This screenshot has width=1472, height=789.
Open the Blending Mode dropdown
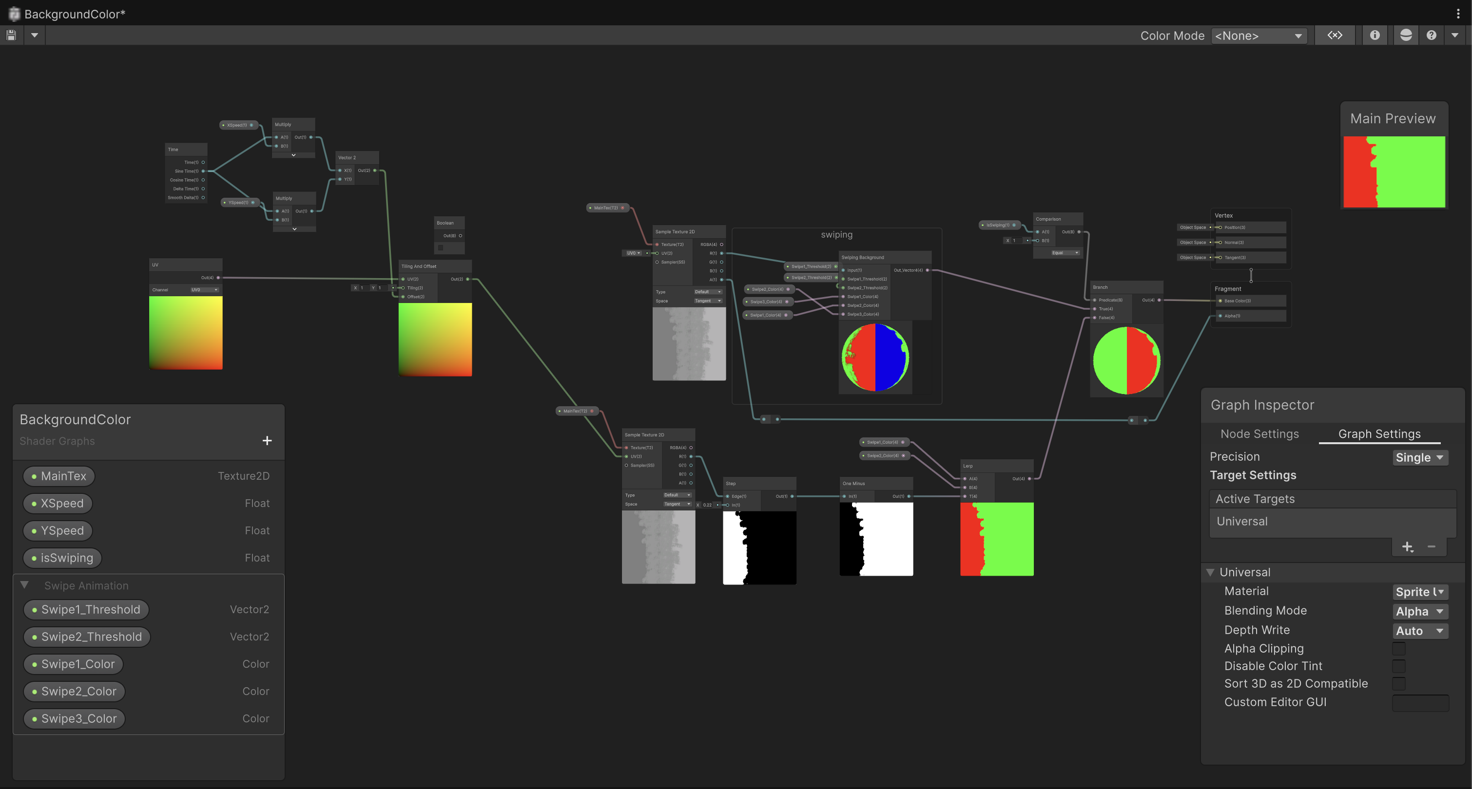point(1420,611)
